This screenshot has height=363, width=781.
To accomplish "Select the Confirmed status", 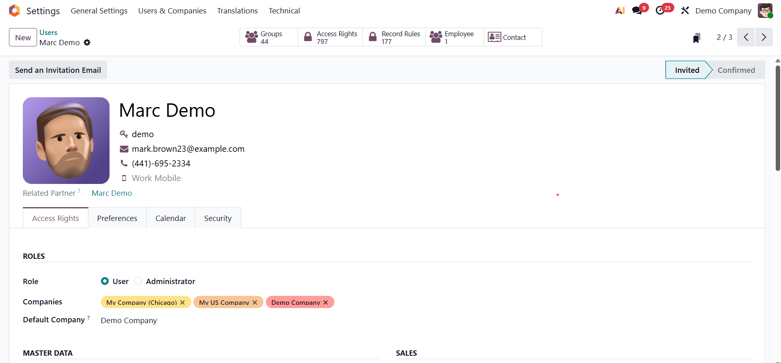I will [736, 70].
